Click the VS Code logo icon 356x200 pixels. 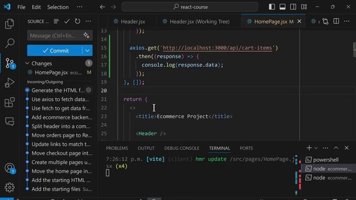coord(7,7)
